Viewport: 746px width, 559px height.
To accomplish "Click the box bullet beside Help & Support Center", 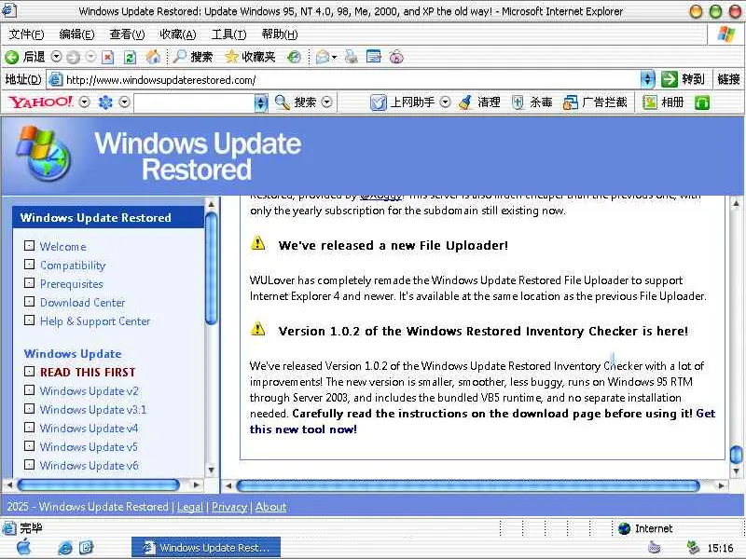I will click(x=29, y=320).
